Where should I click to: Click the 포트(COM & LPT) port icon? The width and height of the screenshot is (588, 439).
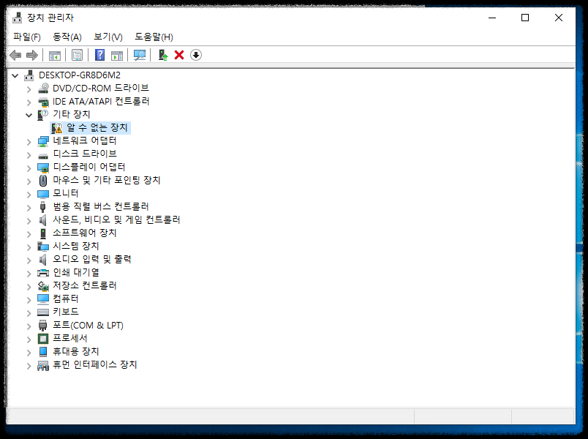point(43,326)
